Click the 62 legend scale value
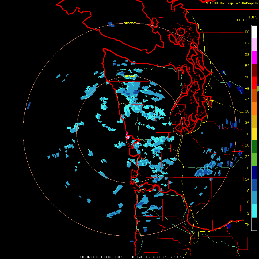The width and height of the screenshot is (259, 259). point(247,43)
